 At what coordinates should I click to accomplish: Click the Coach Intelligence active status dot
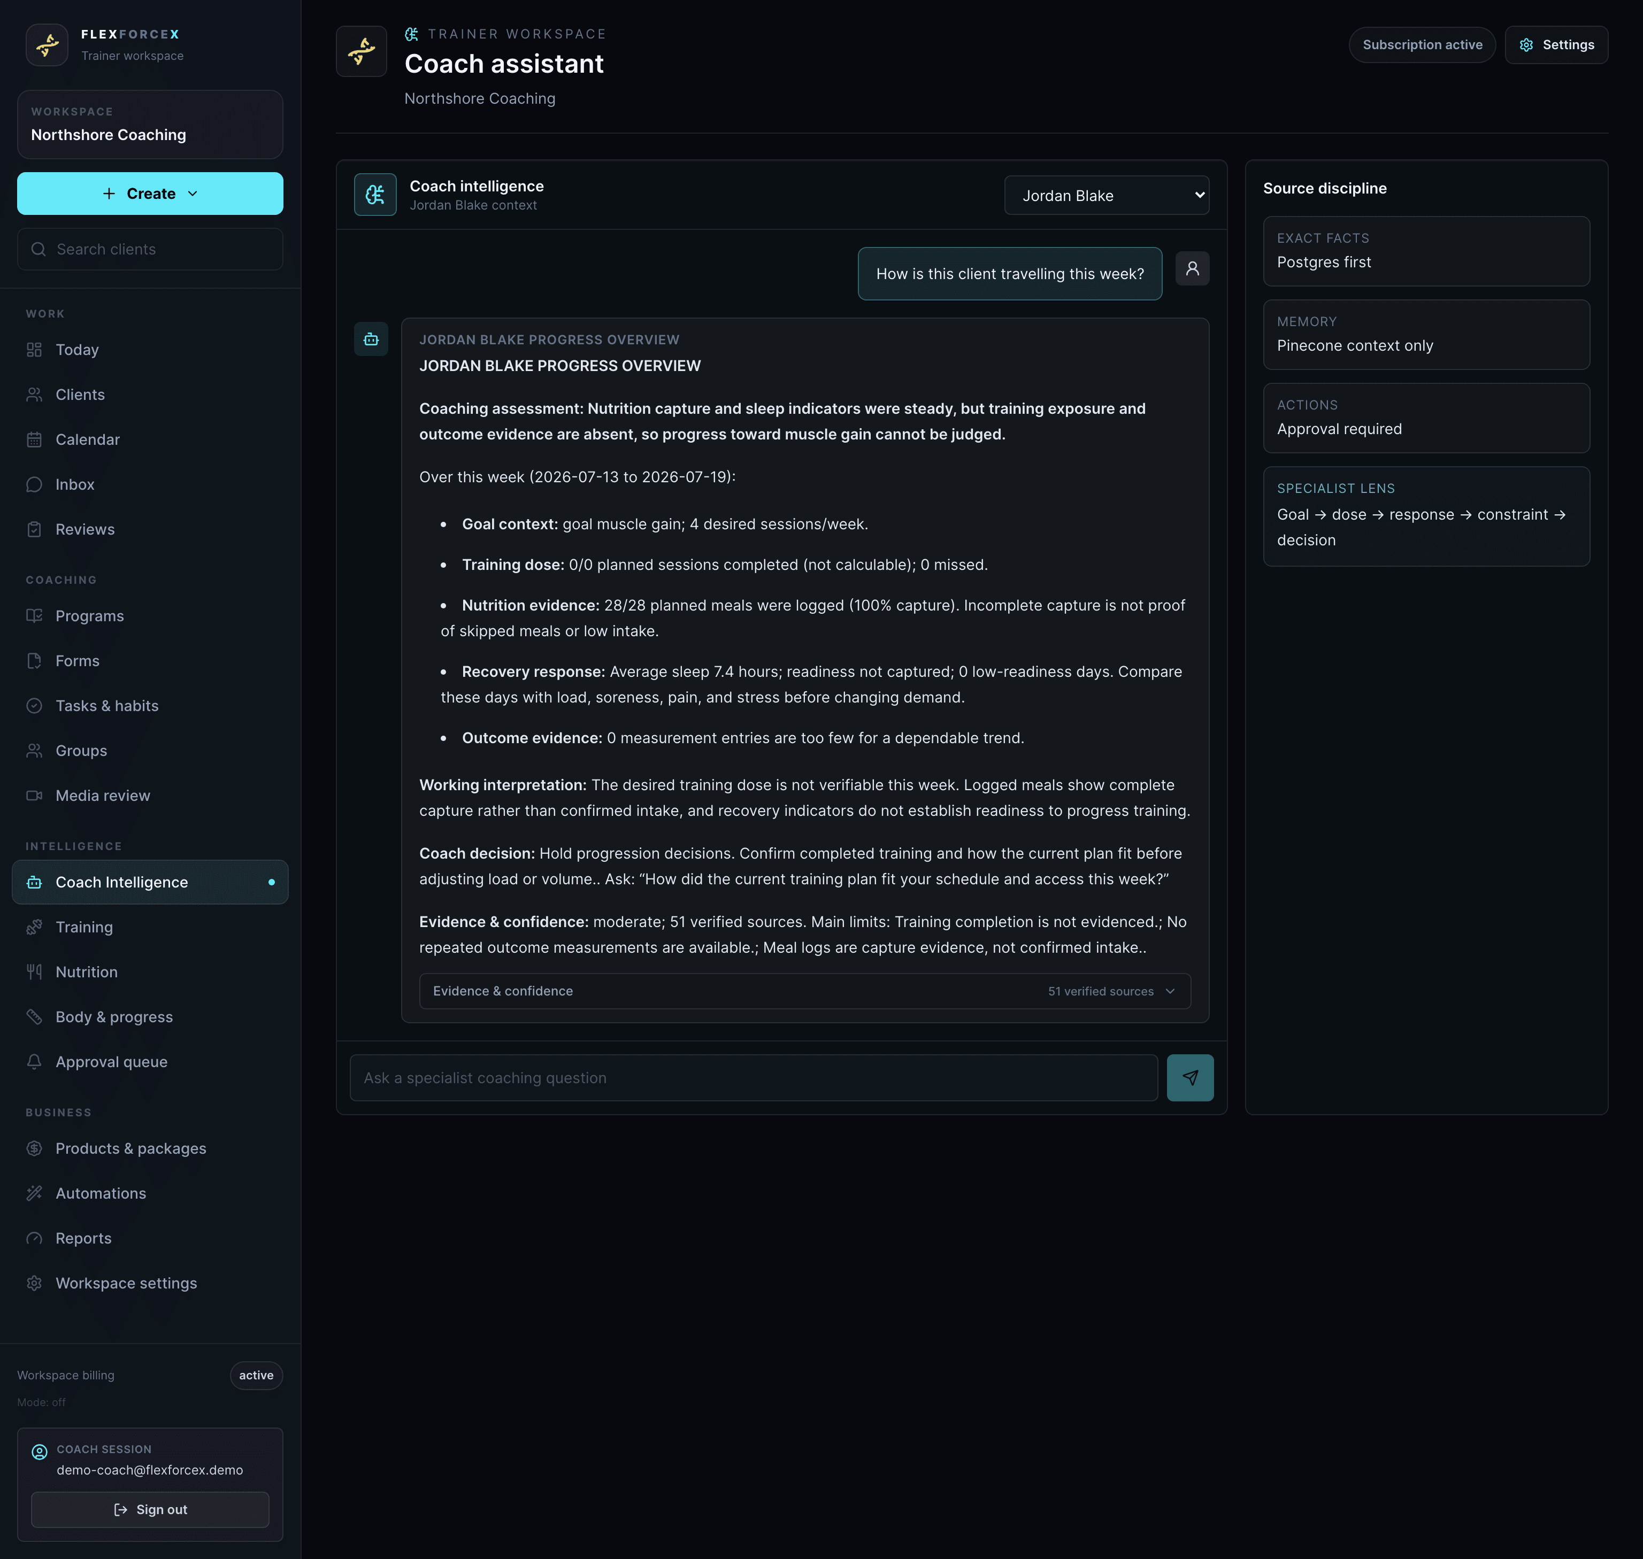click(x=271, y=883)
